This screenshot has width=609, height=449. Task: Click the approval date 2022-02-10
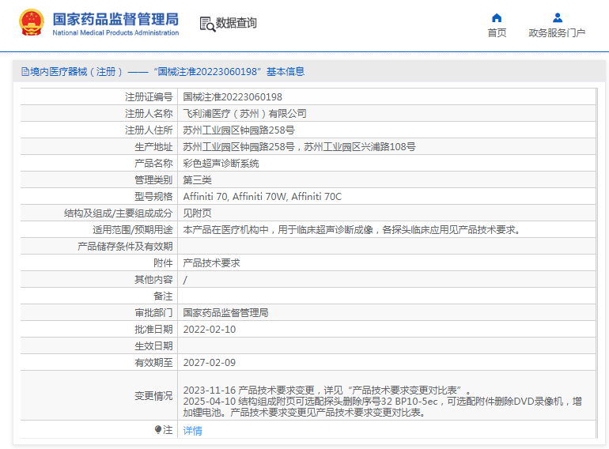[x=210, y=330]
